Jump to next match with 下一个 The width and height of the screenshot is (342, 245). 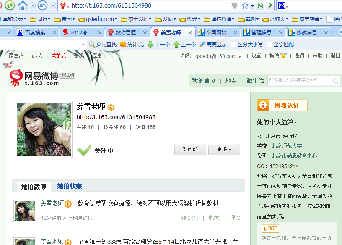click(158, 45)
